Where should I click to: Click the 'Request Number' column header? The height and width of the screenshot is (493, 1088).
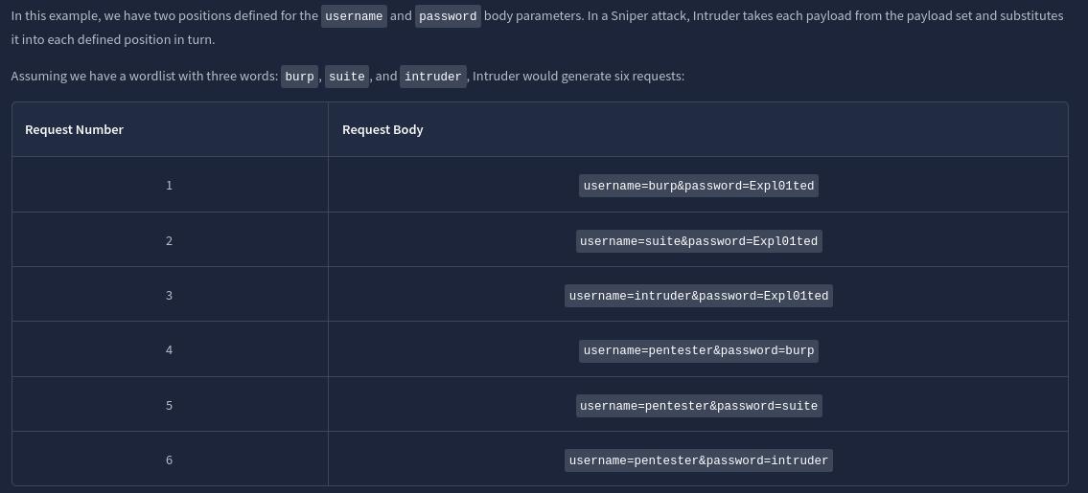tap(74, 130)
